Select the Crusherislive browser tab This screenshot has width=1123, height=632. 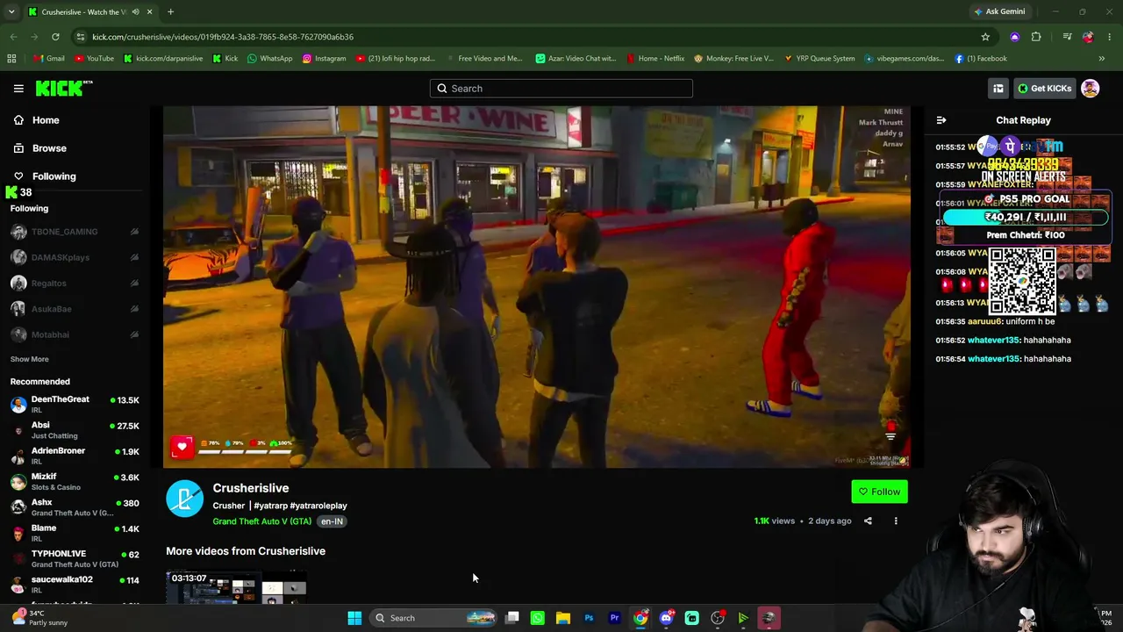(x=90, y=12)
